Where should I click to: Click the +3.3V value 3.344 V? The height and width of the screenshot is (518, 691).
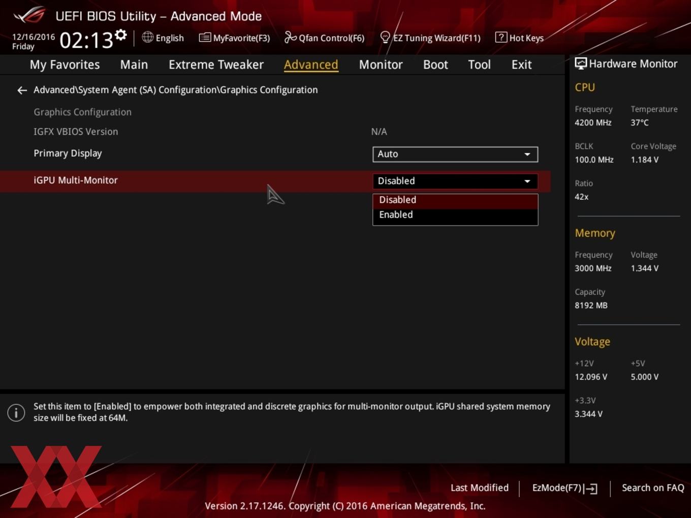coord(588,414)
